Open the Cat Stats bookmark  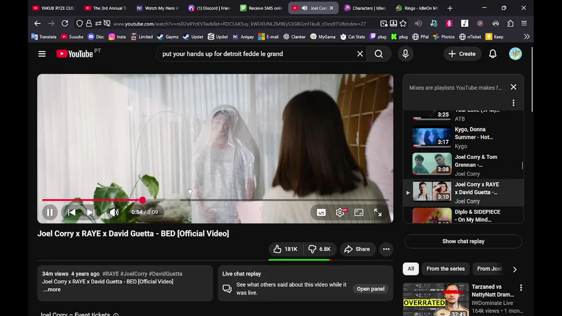click(353, 37)
